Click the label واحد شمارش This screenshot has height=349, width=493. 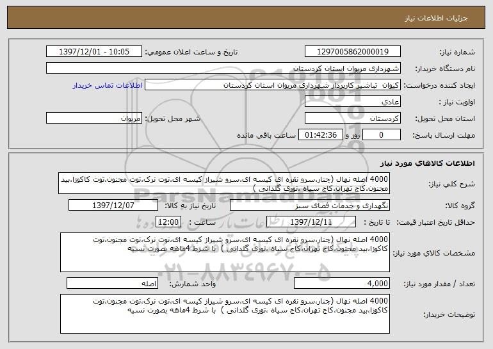pyautogui.click(x=193, y=284)
